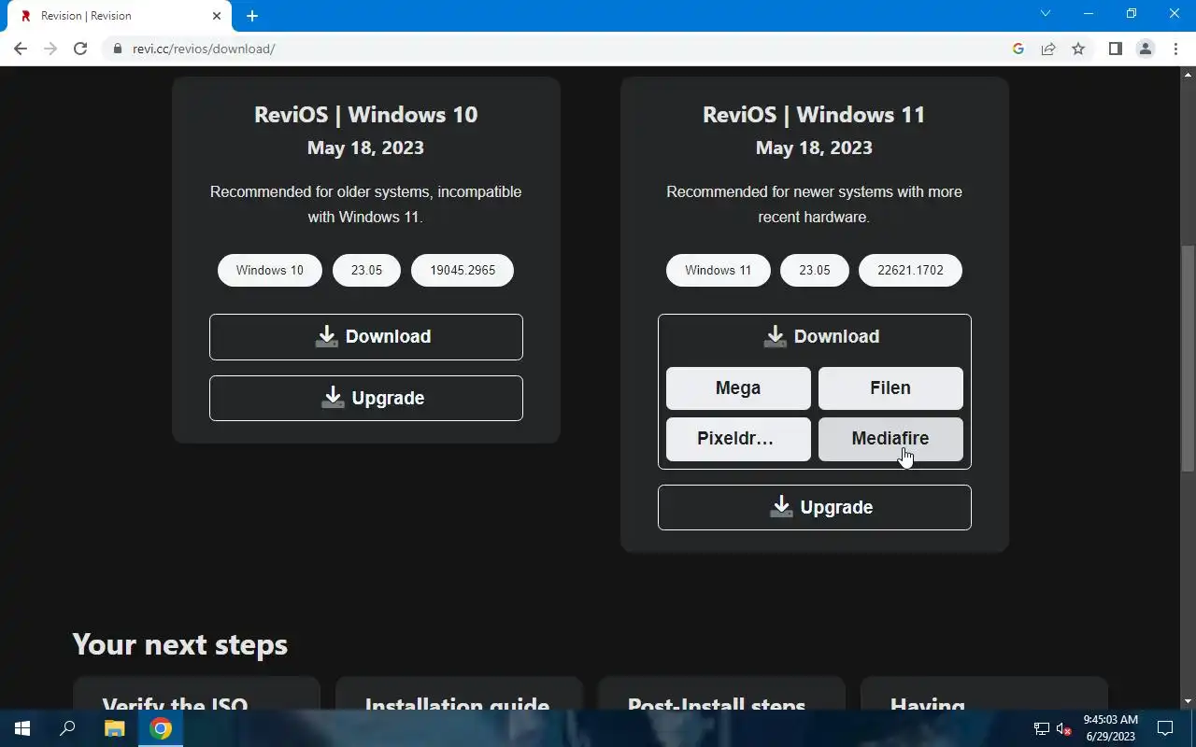Open a new browser tab
Image resolution: width=1196 pixels, height=747 pixels.
click(252, 16)
